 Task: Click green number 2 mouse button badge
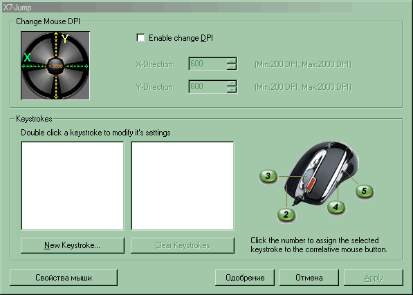[x=286, y=215]
